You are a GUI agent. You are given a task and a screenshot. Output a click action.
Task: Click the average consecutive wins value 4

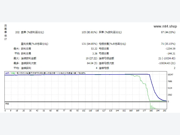click(96, 68)
